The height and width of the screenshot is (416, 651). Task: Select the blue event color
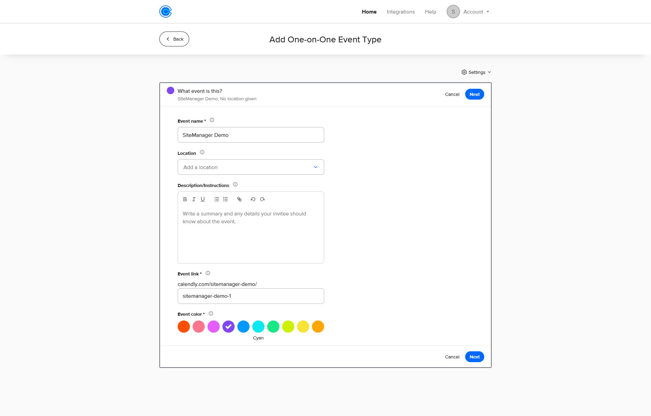click(x=243, y=327)
